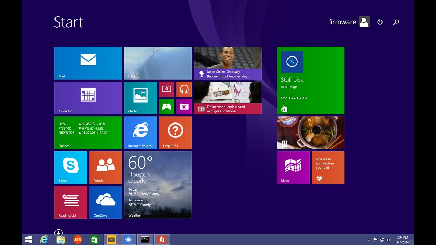Open the Mail tile
Screen dimensions: 436x245
[88, 63]
